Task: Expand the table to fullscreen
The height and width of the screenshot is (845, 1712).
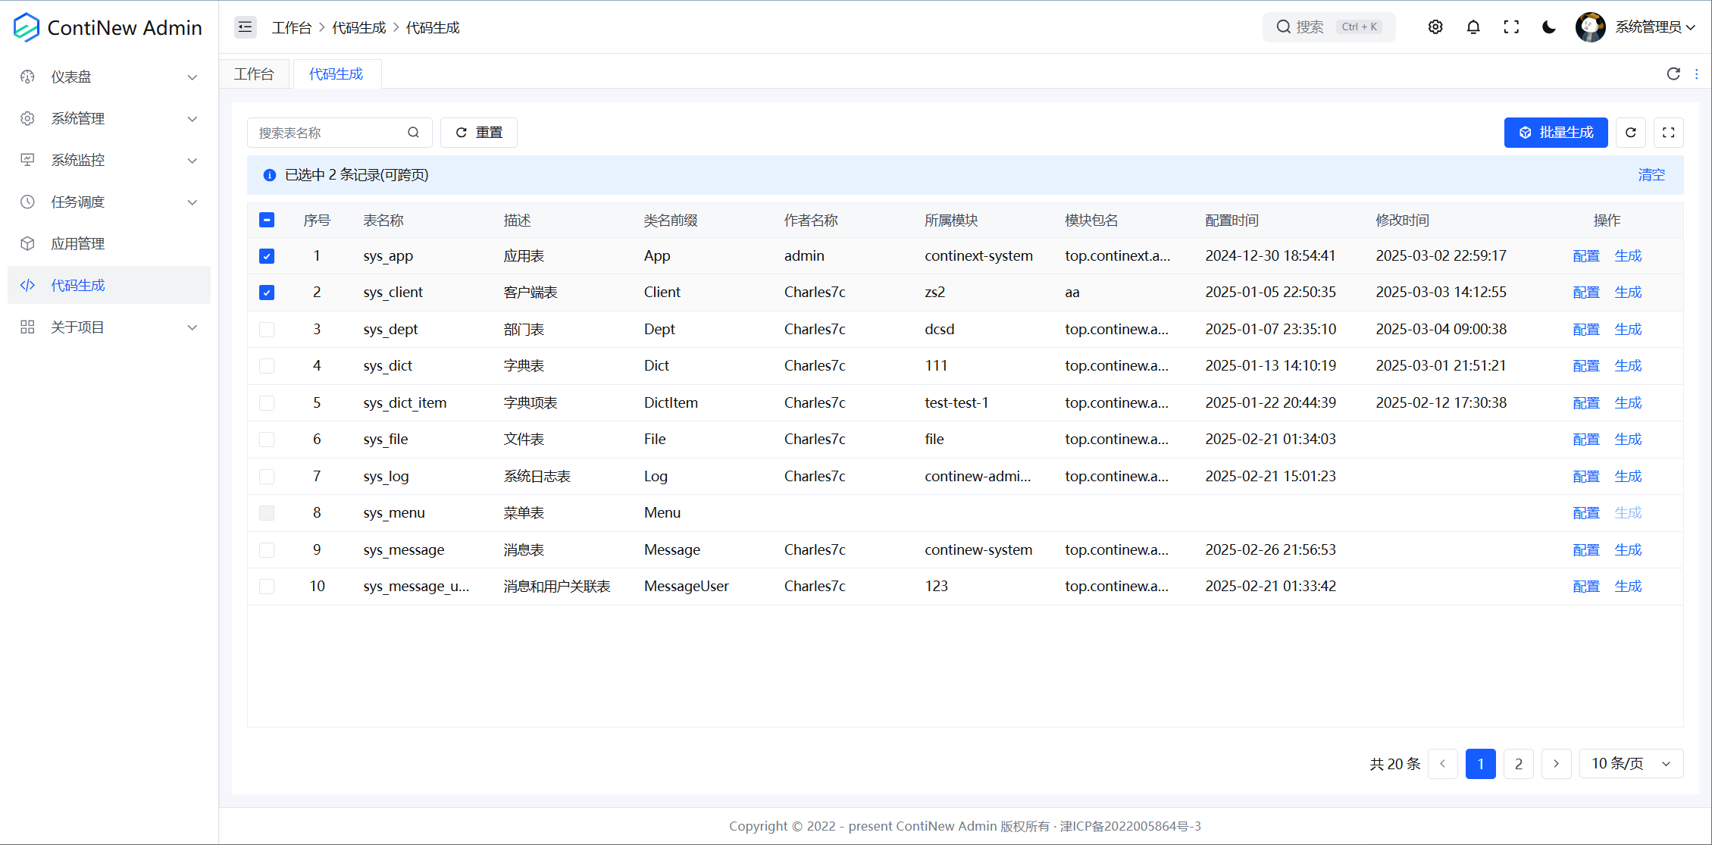Action: pos(1669,133)
